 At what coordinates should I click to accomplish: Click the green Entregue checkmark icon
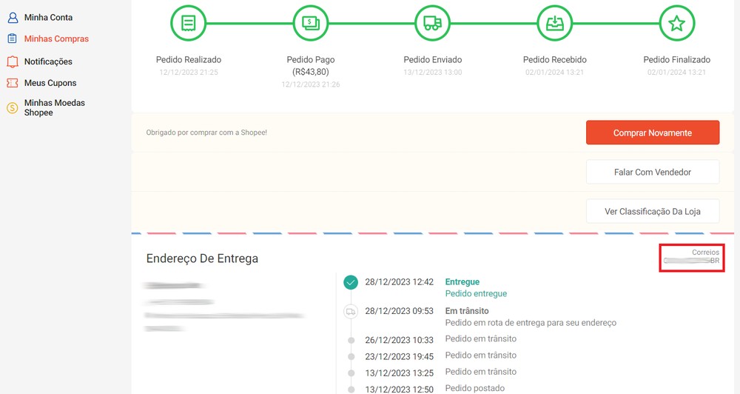[x=351, y=282]
